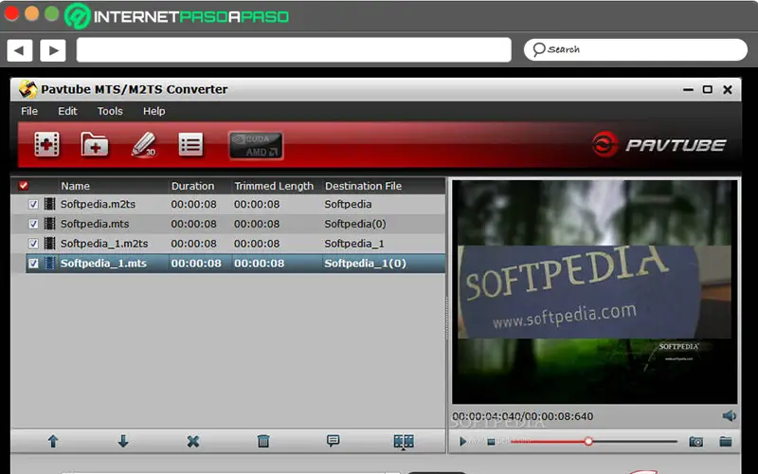Click the split video filmstrip icon
This screenshot has height=474, width=758.
coord(404,441)
